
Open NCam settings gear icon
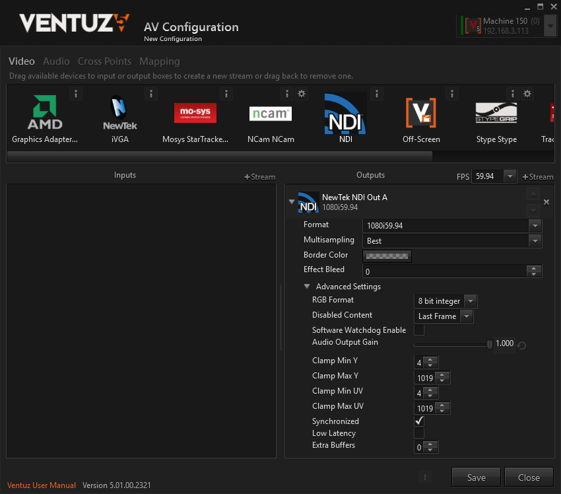point(302,94)
